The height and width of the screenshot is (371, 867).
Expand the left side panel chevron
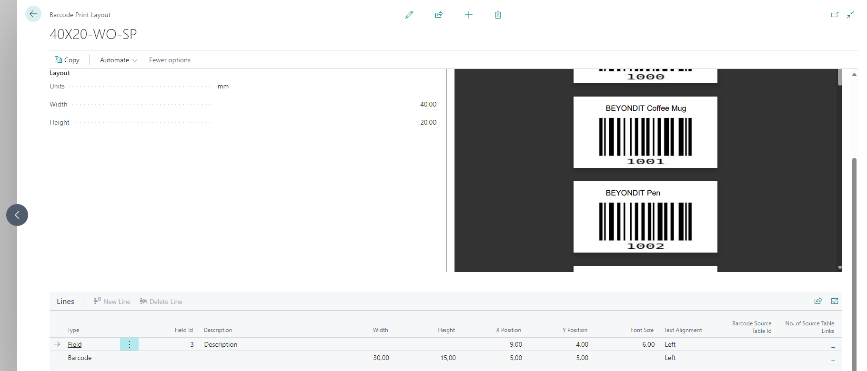pos(17,215)
